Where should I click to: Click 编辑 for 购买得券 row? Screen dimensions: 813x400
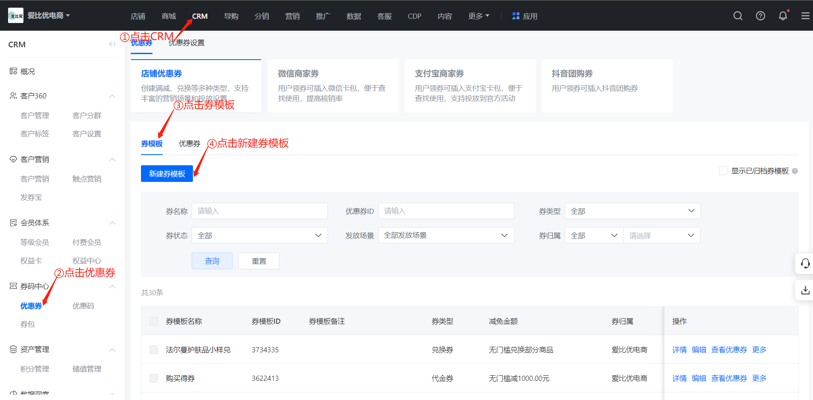tap(699, 378)
